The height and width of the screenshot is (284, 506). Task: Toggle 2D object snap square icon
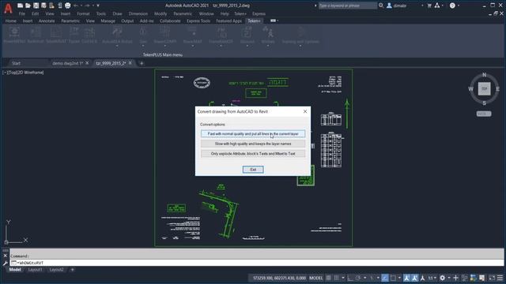(393, 278)
